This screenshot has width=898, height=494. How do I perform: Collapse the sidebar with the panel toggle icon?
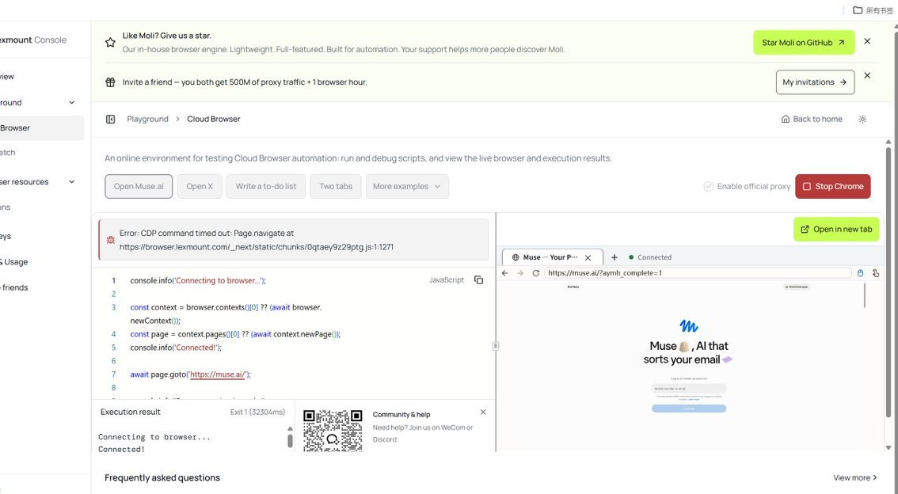tap(111, 119)
